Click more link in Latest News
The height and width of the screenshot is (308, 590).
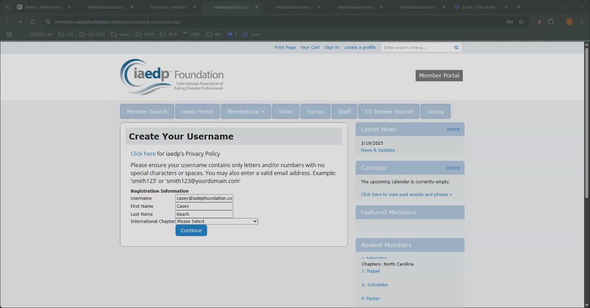(453, 129)
